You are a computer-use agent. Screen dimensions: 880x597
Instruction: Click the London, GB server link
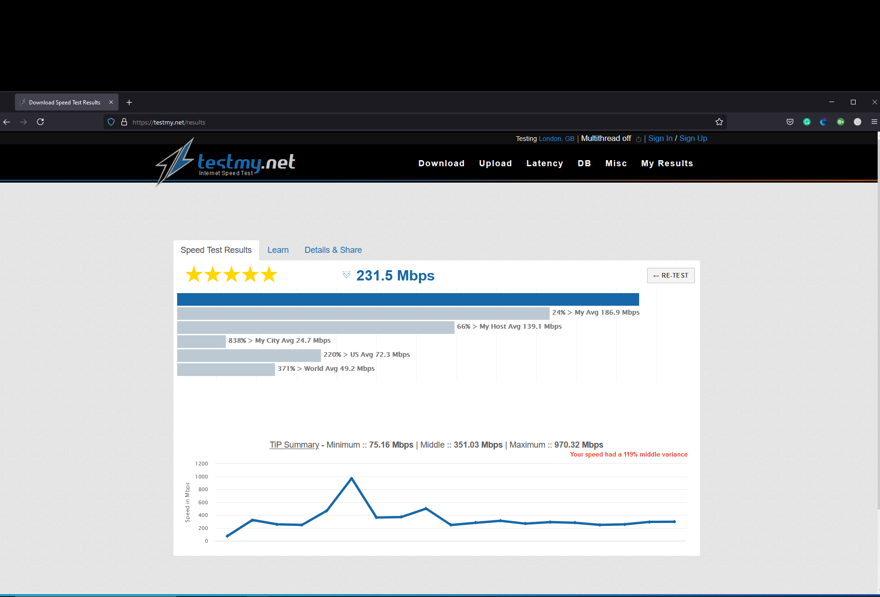(x=556, y=139)
